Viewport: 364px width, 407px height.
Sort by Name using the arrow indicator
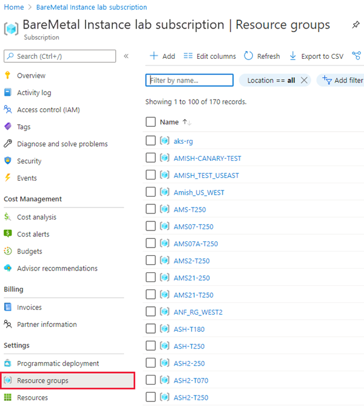(187, 122)
